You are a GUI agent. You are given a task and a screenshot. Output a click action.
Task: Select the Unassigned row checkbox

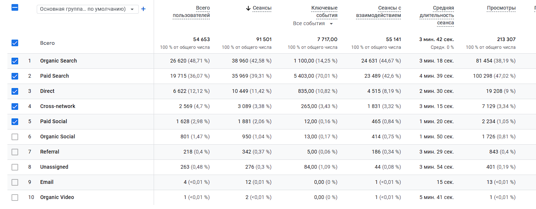click(15, 167)
